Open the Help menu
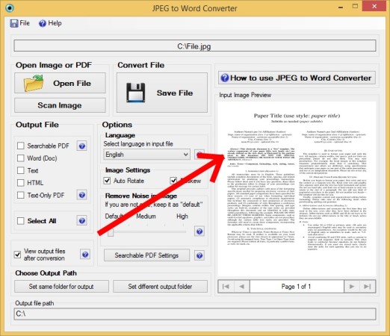Screen dimensions: 390x336 [50, 23]
